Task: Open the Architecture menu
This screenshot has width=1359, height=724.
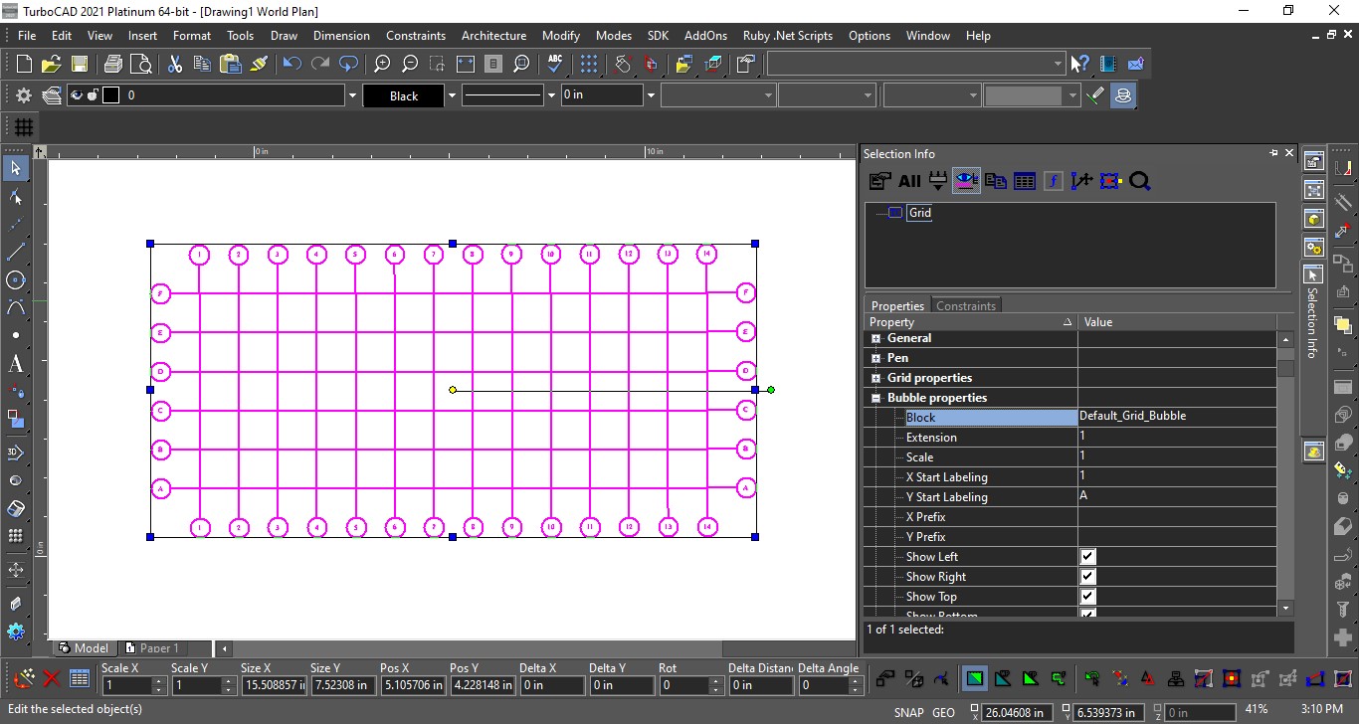Action: (493, 35)
